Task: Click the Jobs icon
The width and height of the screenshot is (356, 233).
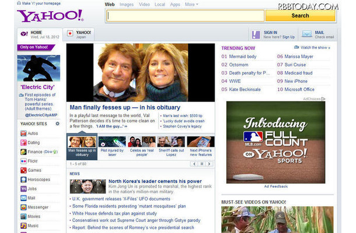Action: click(23, 189)
